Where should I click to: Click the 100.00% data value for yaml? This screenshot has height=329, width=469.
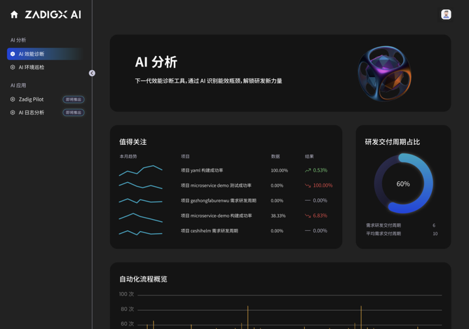point(279,170)
